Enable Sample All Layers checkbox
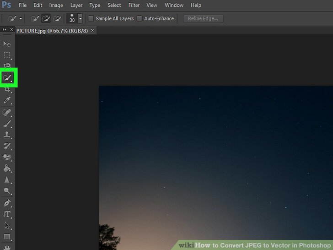The image size is (333, 250). 91,18
